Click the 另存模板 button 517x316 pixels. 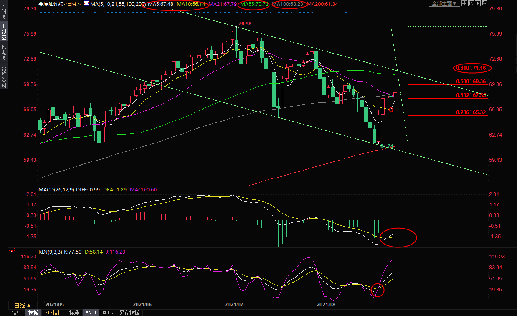pos(129,313)
